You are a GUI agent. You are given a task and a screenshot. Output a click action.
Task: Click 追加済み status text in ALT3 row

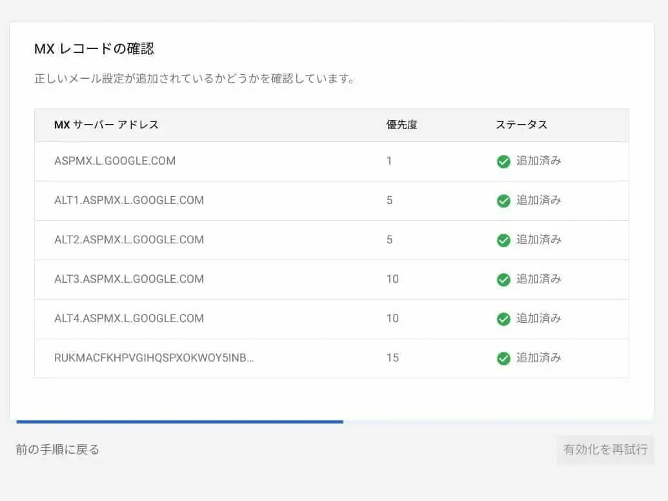pyautogui.click(x=539, y=279)
